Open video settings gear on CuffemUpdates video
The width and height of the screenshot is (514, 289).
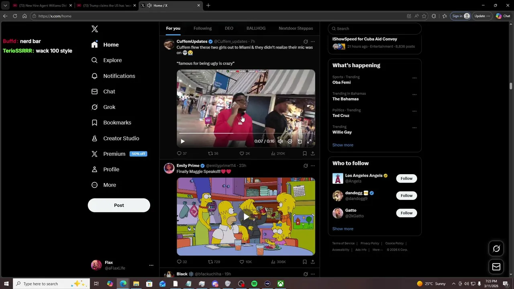[290, 141]
